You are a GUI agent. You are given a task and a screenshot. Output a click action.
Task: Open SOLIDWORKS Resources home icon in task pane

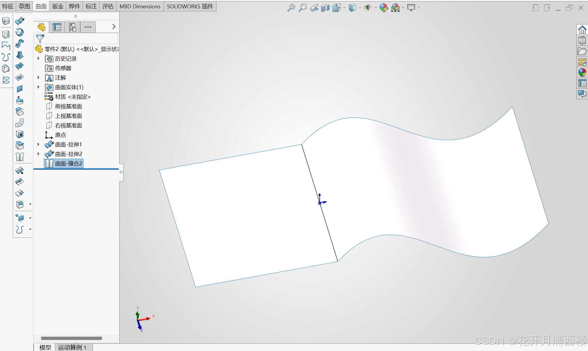pos(582,30)
